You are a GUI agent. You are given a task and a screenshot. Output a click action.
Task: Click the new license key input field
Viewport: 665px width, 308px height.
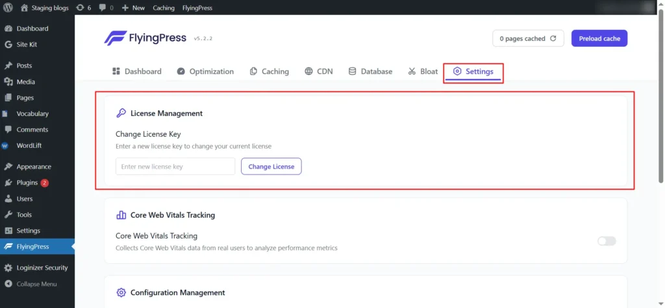[x=175, y=167]
